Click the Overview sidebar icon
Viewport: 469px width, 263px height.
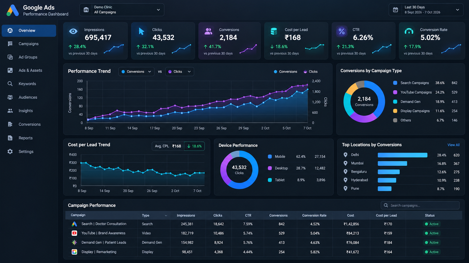pyautogui.click(x=10, y=30)
